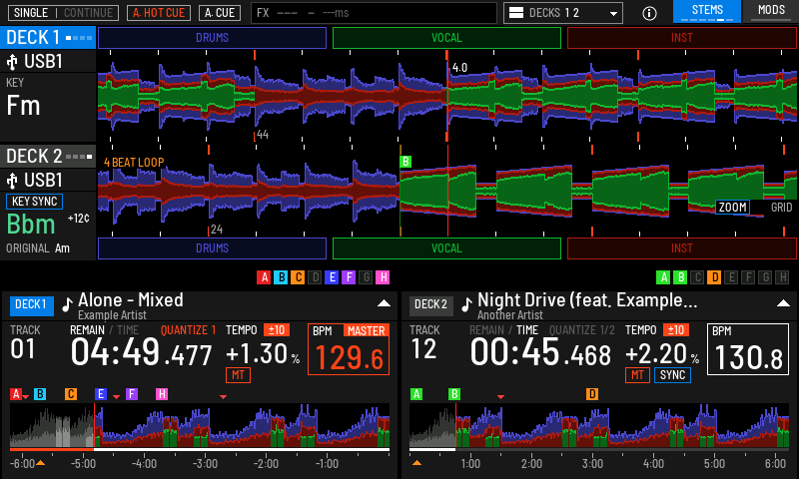Toggle Deck 1 MT master tempo
The image size is (799, 479).
(238, 375)
